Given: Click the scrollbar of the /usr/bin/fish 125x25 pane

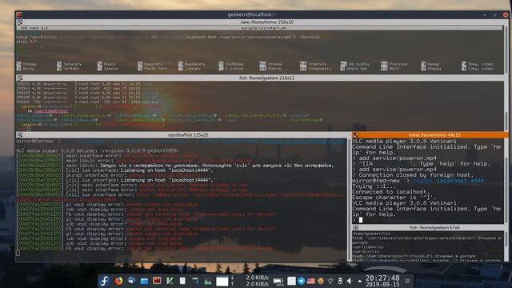Looking at the screenshot, I should pos(349,199).
